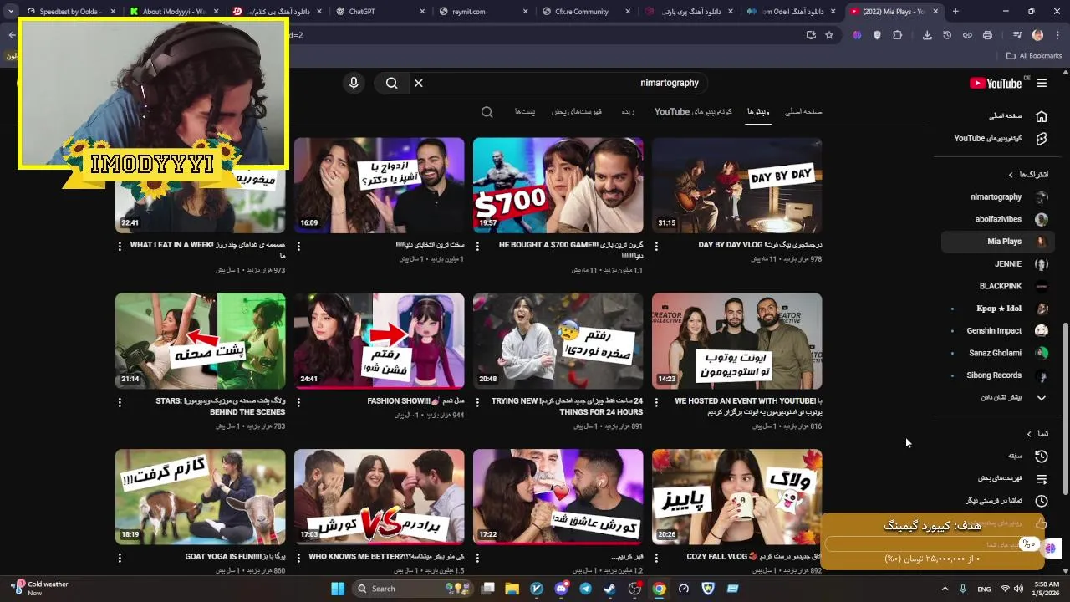Open options menu for TRYING NEW THINGS video
This screenshot has width=1070, height=602.
click(477, 402)
